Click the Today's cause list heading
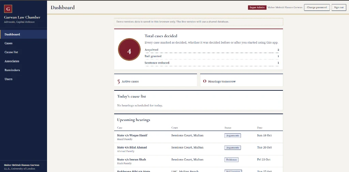Screen dimensions: 349x172 tap(132, 96)
